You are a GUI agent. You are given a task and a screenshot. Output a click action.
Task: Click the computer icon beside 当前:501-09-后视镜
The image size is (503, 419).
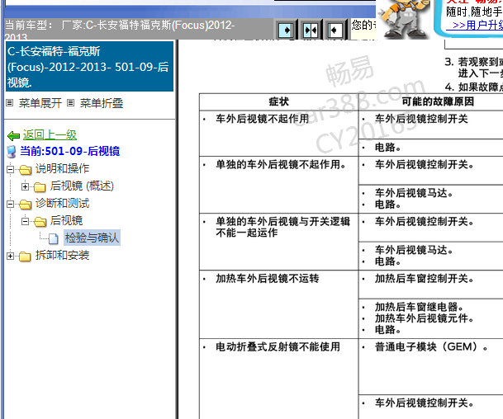pyautogui.click(x=12, y=152)
